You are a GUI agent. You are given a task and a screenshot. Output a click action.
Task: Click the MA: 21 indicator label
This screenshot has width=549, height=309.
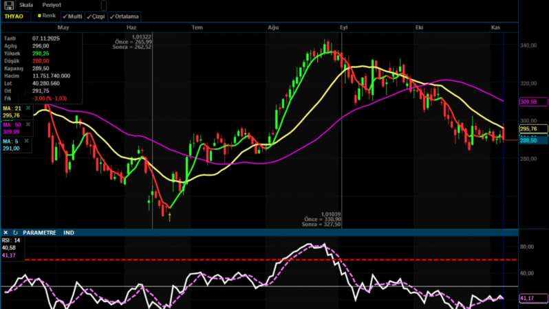tap(12, 108)
